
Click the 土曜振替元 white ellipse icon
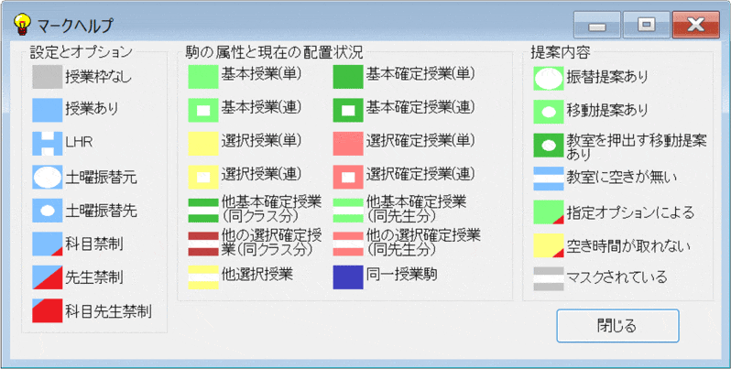pyautogui.click(x=47, y=177)
